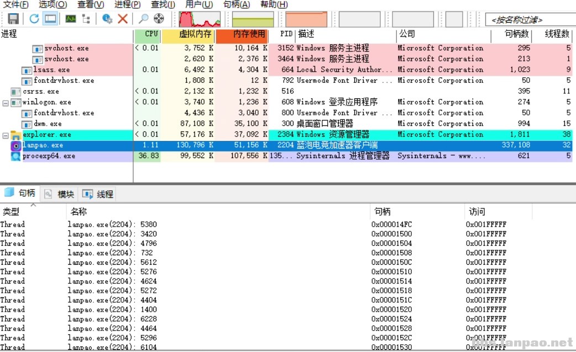Click the CPU usage history graph
The image size is (576, 352).
point(200,19)
